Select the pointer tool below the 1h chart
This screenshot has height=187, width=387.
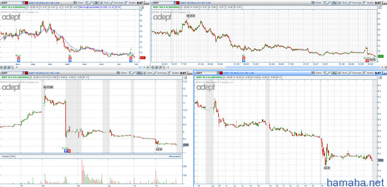point(164,67)
